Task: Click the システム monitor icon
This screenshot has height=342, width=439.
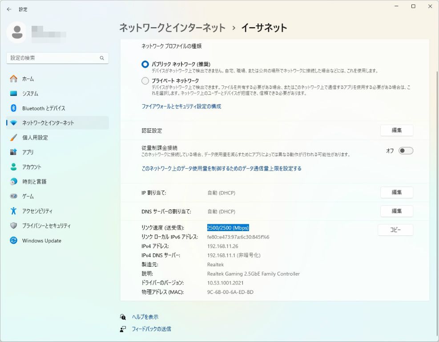Action: tap(14, 94)
